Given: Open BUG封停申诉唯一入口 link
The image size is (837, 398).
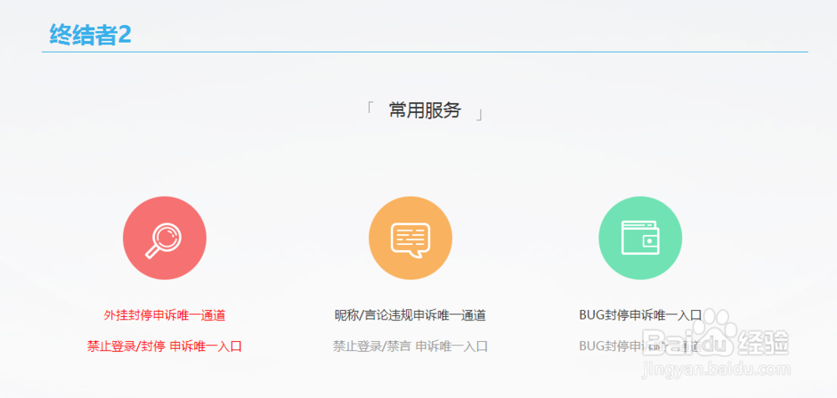Looking at the screenshot, I should (x=640, y=314).
